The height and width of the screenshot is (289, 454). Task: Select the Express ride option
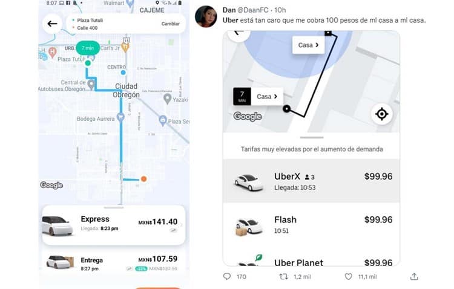114,225
